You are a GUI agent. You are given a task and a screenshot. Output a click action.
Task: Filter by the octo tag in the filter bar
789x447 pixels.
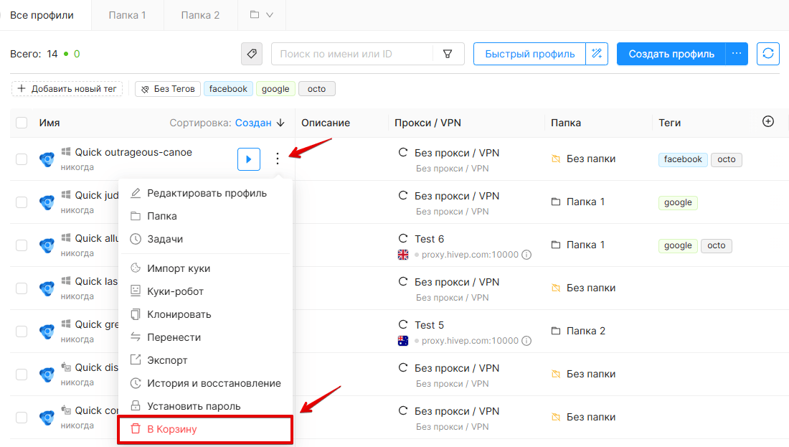coord(316,88)
